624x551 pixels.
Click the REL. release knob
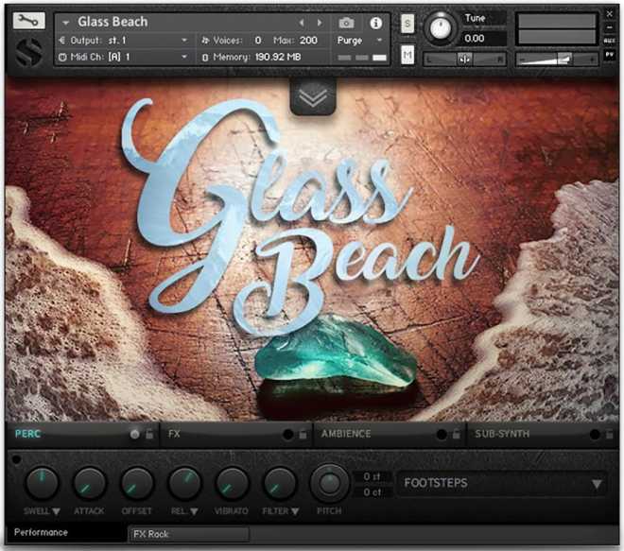[184, 483]
